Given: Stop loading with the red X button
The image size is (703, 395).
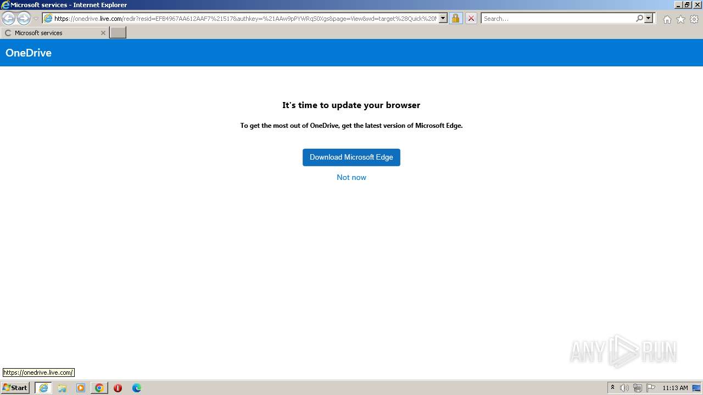Looking at the screenshot, I should pyautogui.click(x=471, y=19).
